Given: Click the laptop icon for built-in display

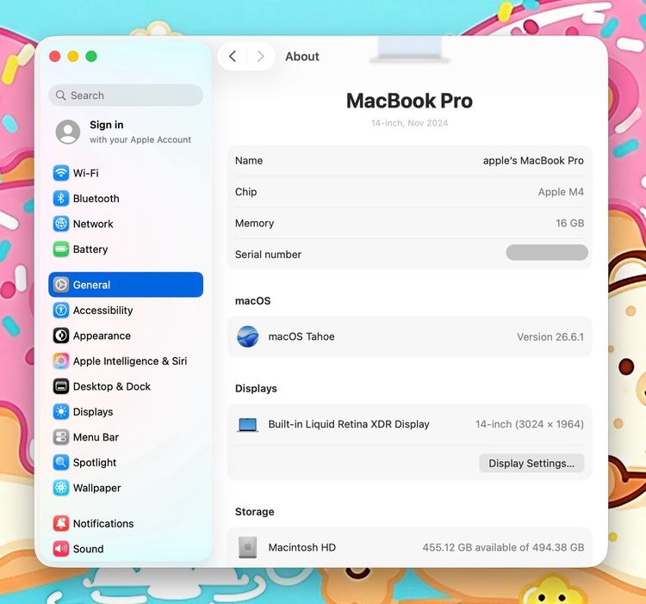Looking at the screenshot, I should (247, 425).
